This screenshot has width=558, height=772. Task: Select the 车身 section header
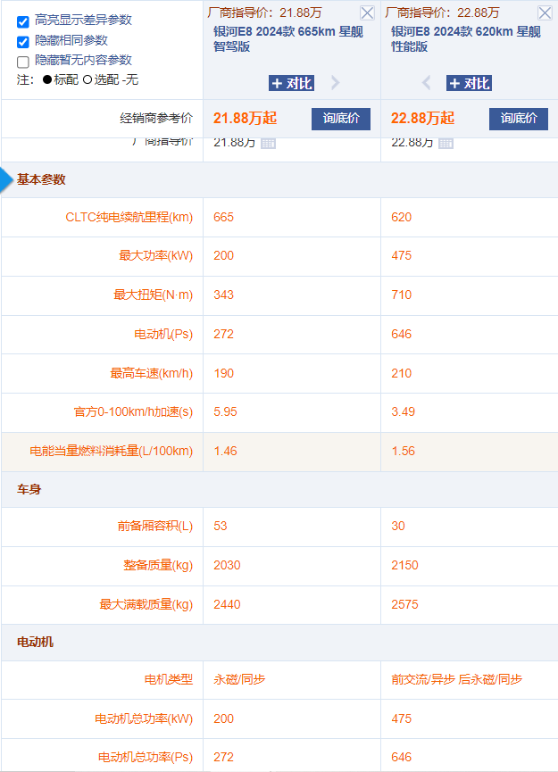29,489
